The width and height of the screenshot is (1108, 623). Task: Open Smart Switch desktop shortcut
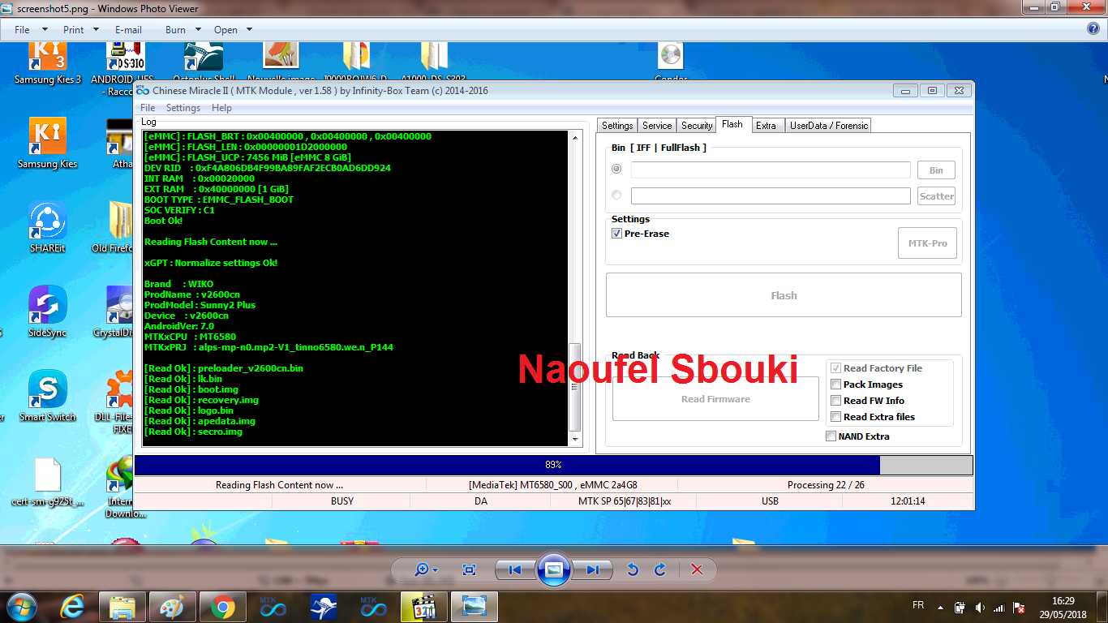[48, 396]
